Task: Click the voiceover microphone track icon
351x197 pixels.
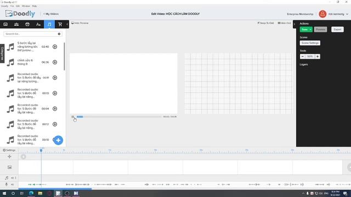Action: (7, 184)
